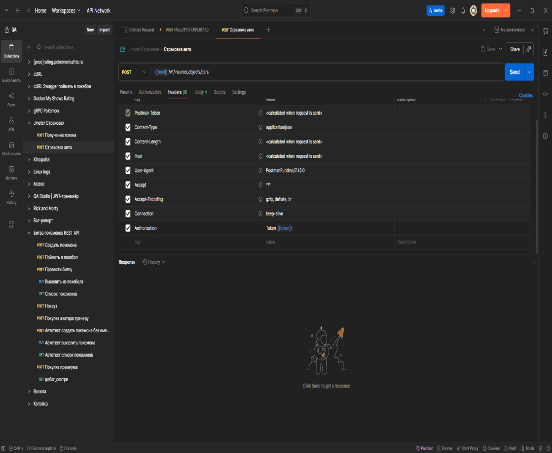
Task: Open the No environment dropdown
Action: pyautogui.click(x=514, y=30)
